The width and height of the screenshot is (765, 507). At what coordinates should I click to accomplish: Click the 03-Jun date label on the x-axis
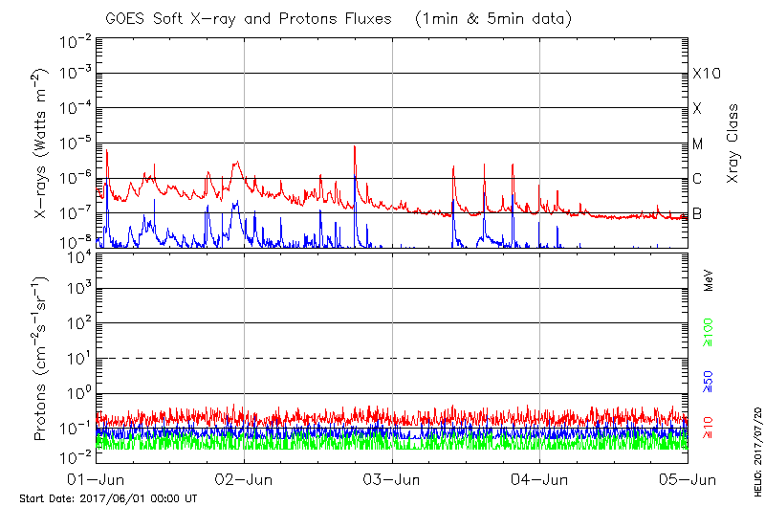coord(392,478)
